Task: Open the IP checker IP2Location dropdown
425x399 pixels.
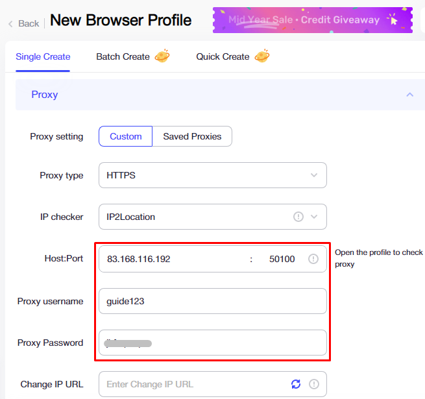Action: click(213, 217)
